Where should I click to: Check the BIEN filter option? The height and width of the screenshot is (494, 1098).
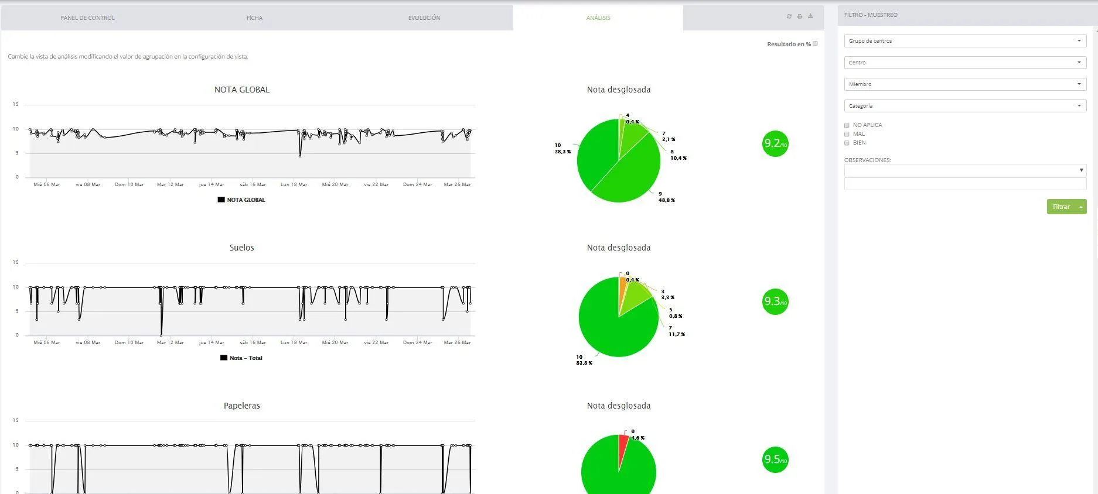coord(847,143)
